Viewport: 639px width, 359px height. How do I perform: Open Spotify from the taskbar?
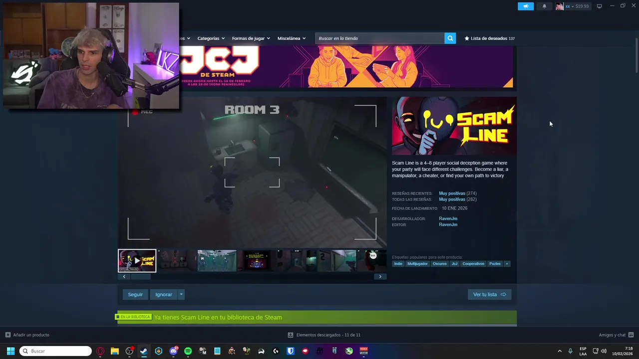tap(188, 351)
